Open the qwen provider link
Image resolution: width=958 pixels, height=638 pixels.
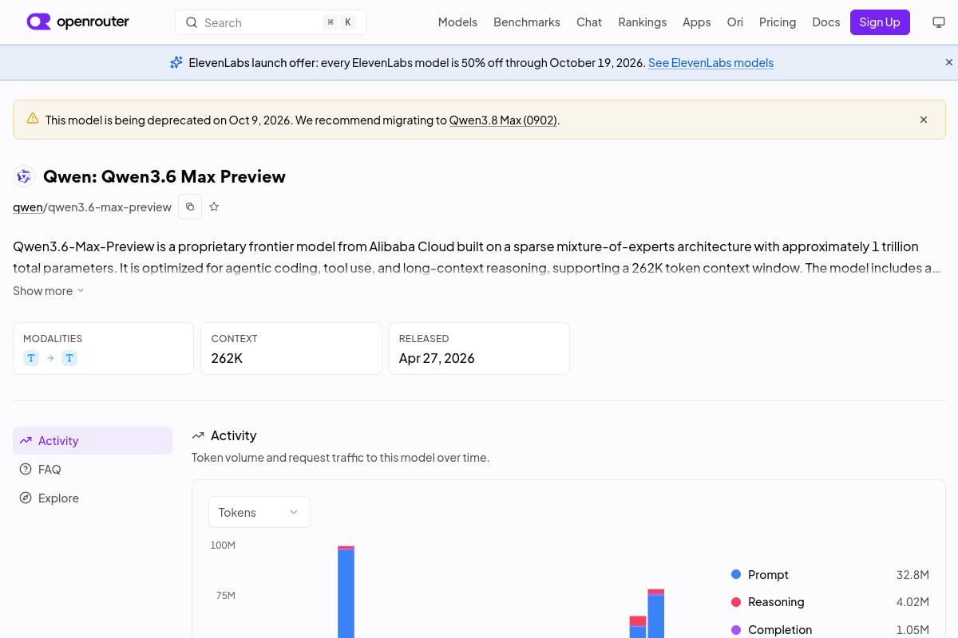27,207
